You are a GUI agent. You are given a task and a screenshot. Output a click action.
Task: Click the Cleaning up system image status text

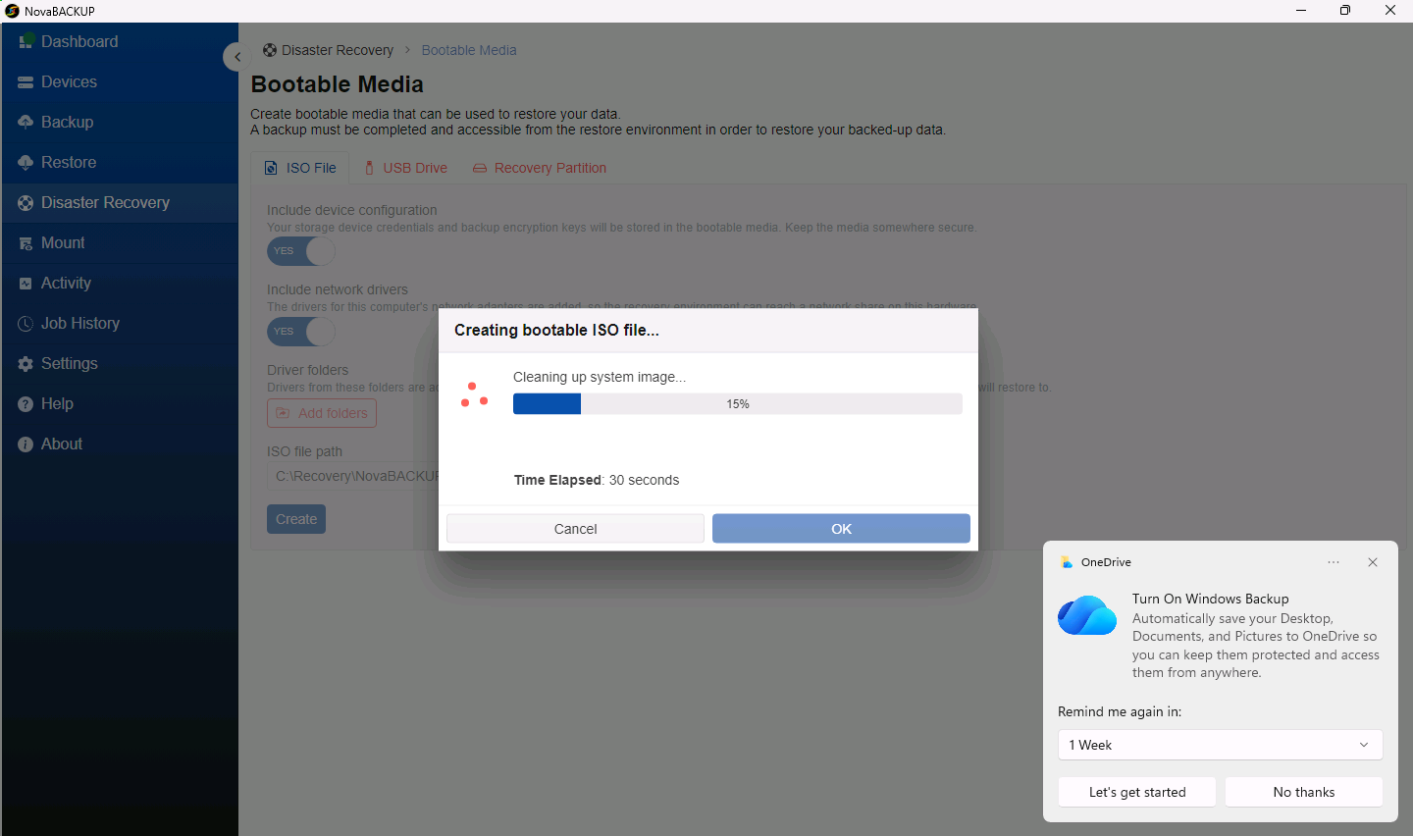600,377
